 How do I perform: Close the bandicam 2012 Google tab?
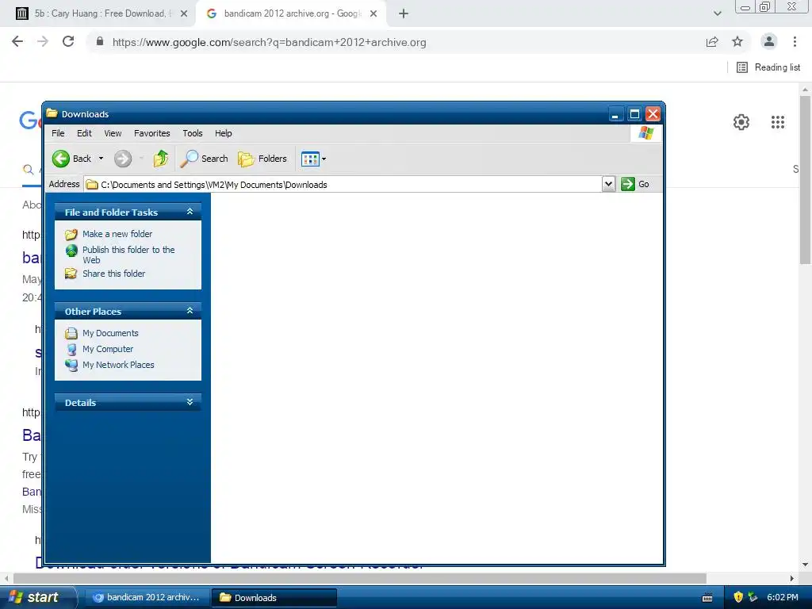point(373,13)
